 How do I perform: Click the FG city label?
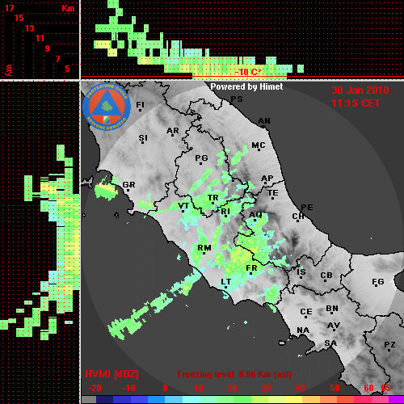[377, 282]
